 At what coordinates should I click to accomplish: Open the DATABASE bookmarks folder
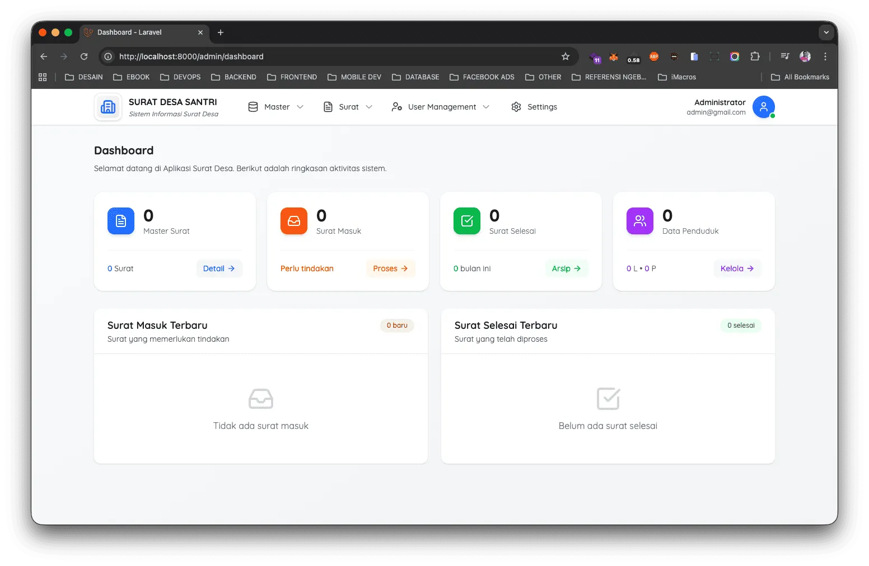coord(415,77)
